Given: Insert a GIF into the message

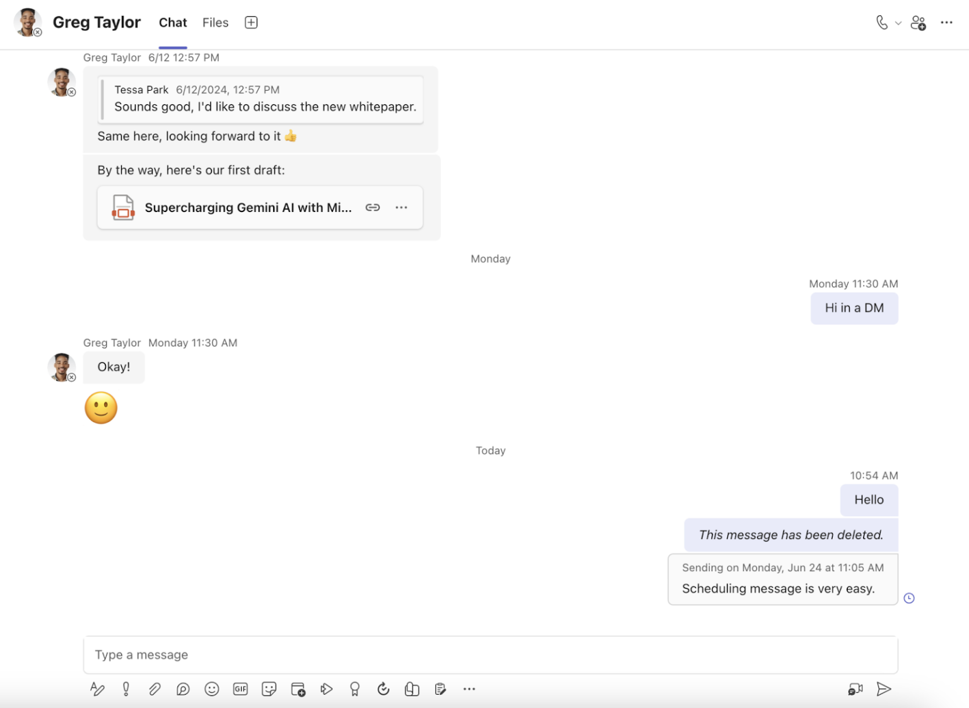Looking at the screenshot, I should [240, 688].
